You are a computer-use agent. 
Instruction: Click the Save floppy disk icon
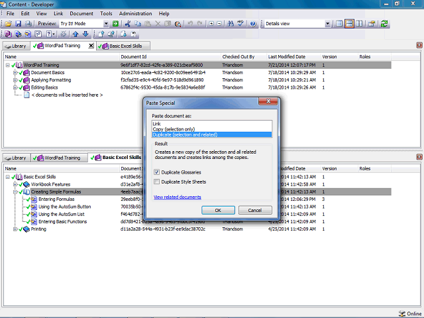point(18,24)
